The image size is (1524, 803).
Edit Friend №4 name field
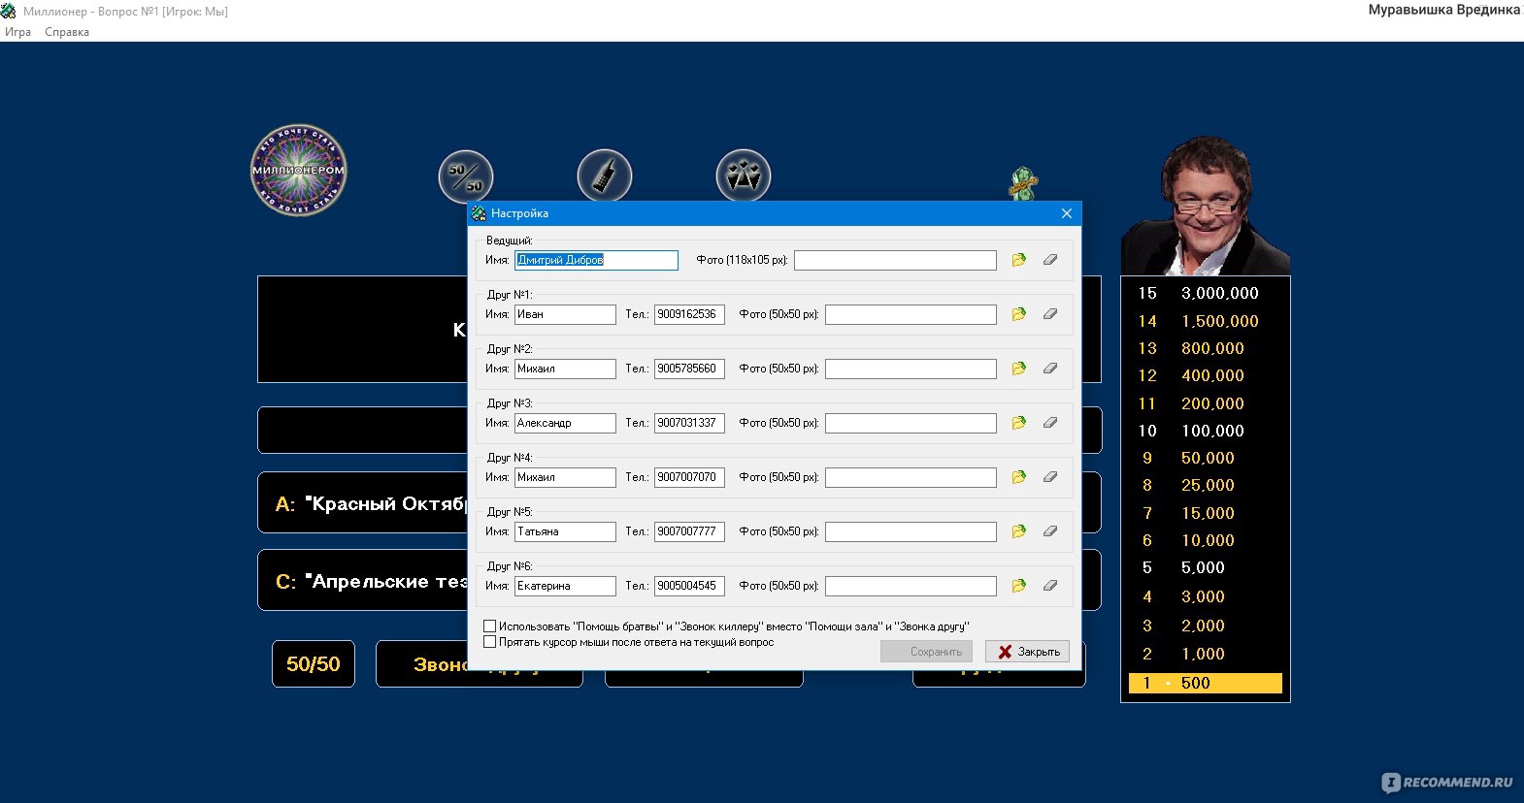(565, 477)
